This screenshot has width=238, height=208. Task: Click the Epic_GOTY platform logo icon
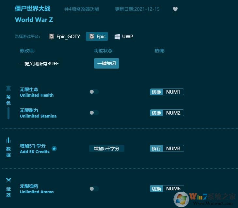[52, 37]
